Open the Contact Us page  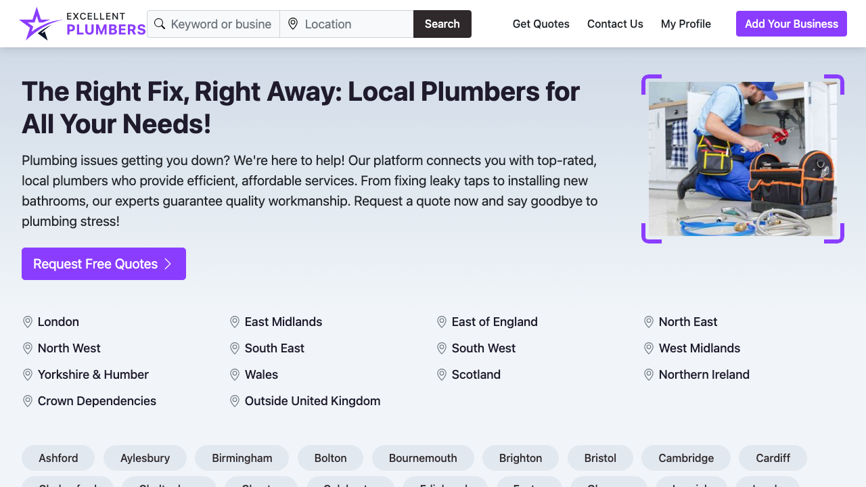[615, 24]
